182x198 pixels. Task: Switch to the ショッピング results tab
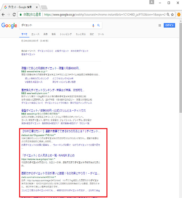tap(66, 34)
